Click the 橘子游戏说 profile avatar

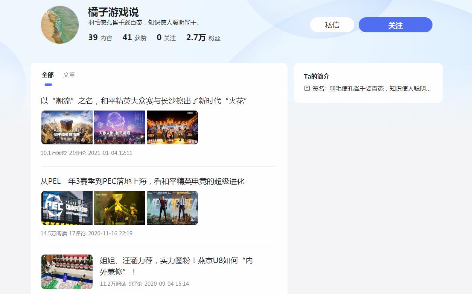tap(60, 25)
